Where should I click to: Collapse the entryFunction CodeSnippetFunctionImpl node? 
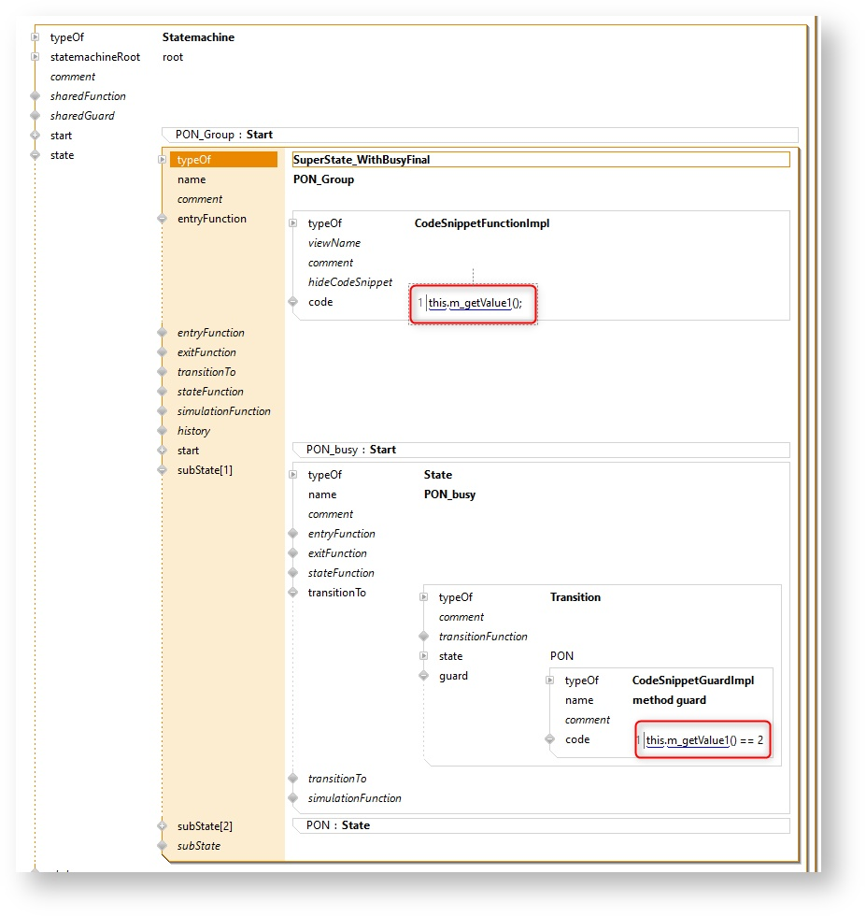(162, 219)
